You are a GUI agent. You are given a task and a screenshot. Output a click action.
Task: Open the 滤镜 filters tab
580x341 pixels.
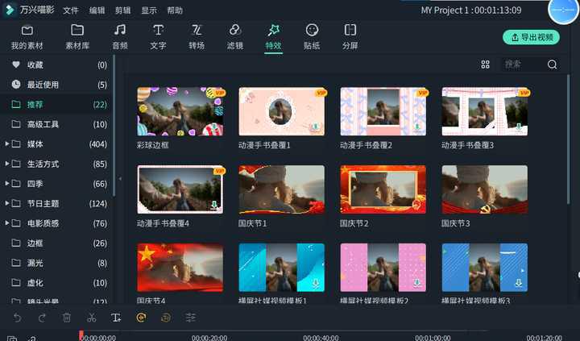tap(235, 37)
